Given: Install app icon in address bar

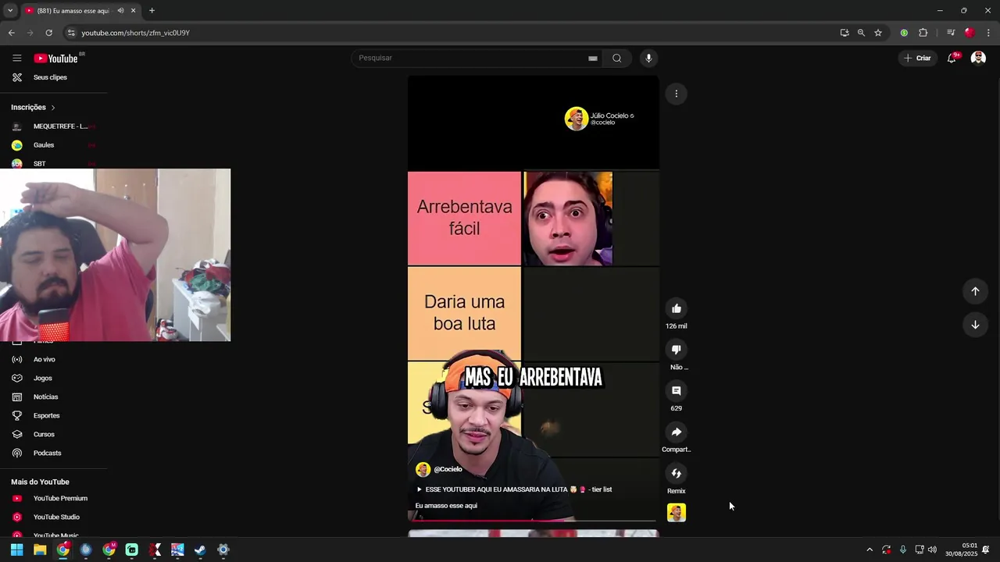Looking at the screenshot, I should click(x=845, y=33).
